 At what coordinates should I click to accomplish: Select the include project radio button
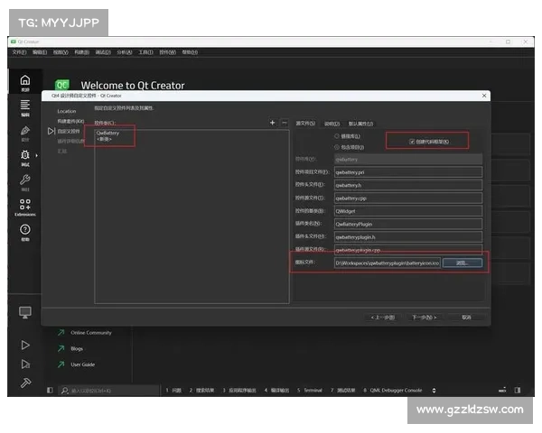337,147
